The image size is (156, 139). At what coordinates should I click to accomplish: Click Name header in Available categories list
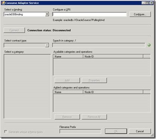point(68,57)
